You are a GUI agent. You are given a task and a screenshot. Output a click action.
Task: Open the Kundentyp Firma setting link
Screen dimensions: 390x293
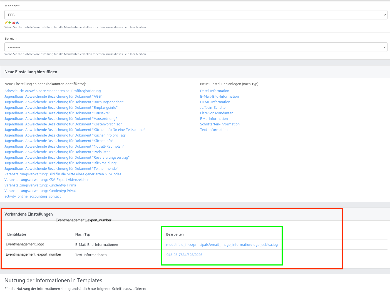pos(40,185)
